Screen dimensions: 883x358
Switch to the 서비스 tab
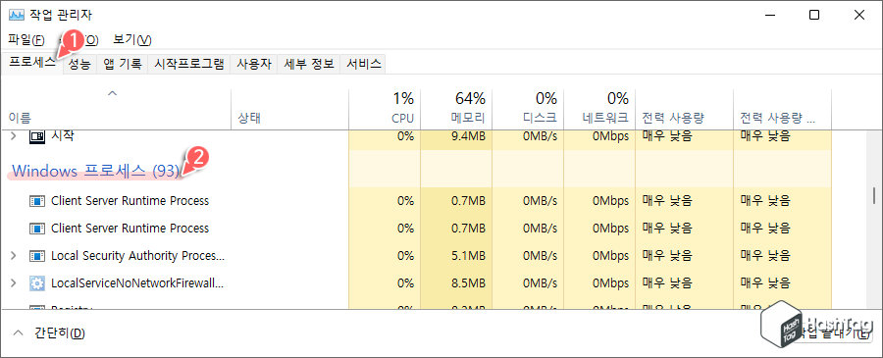(x=364, y=64)
